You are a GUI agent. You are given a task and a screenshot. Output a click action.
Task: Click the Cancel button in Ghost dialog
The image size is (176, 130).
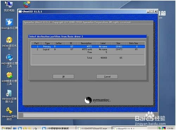[107, 77]
